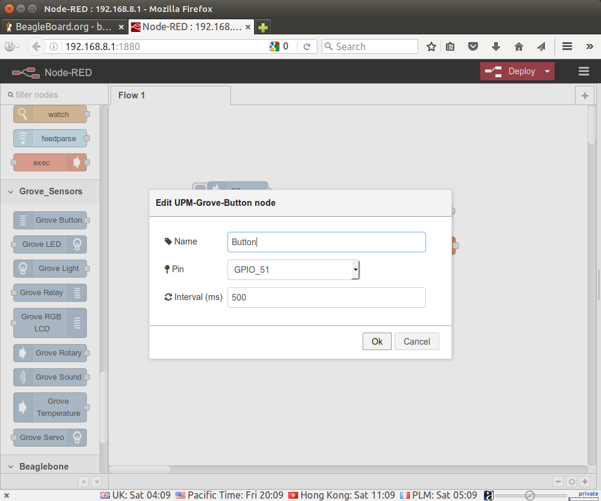Collapse the Grove_Sensors category
The width and height of the screenshot is (601, 501).
click(50, 191)
